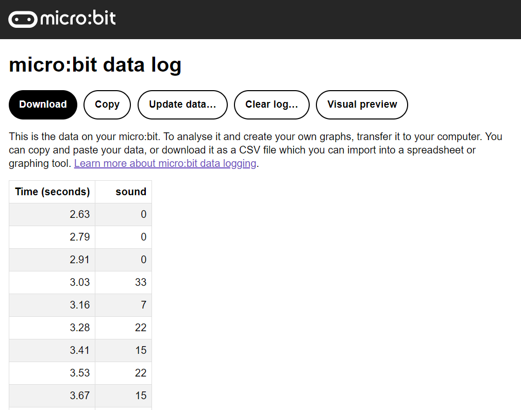The width and height of the screenshot is (521, 410).
Task: Click the 2.63 time cell
Action: [52, 214]
